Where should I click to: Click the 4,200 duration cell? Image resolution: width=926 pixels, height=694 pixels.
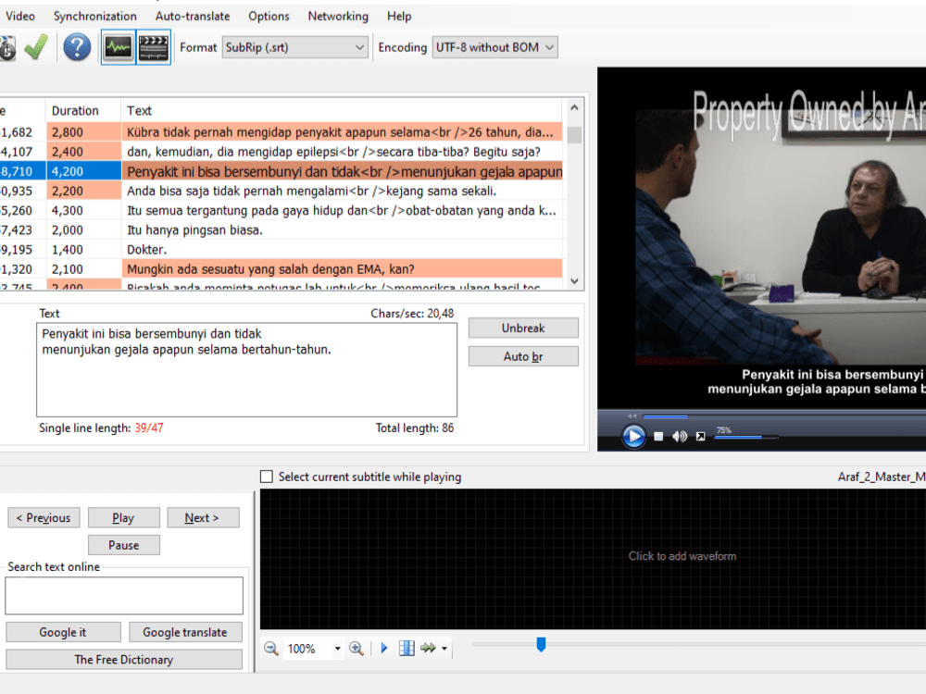click(82, 171)
